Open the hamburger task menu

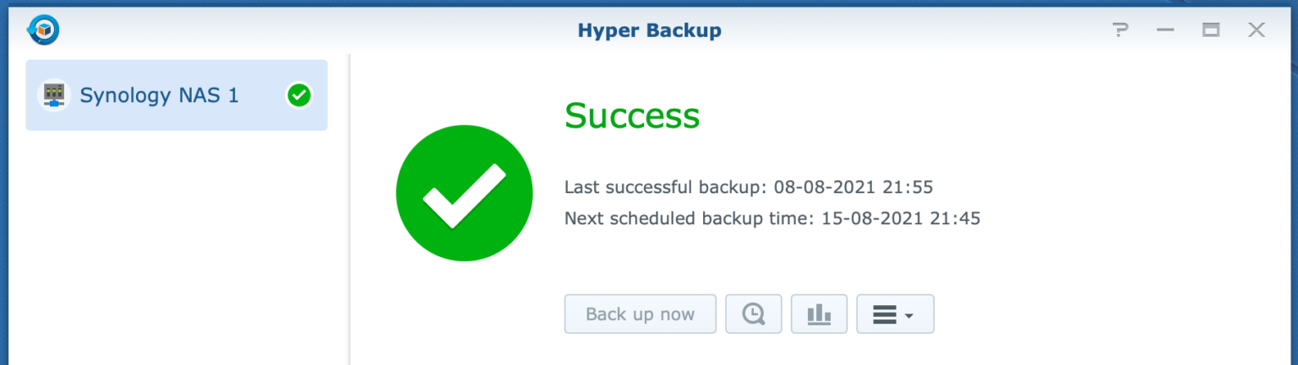[x=884, y=314]
